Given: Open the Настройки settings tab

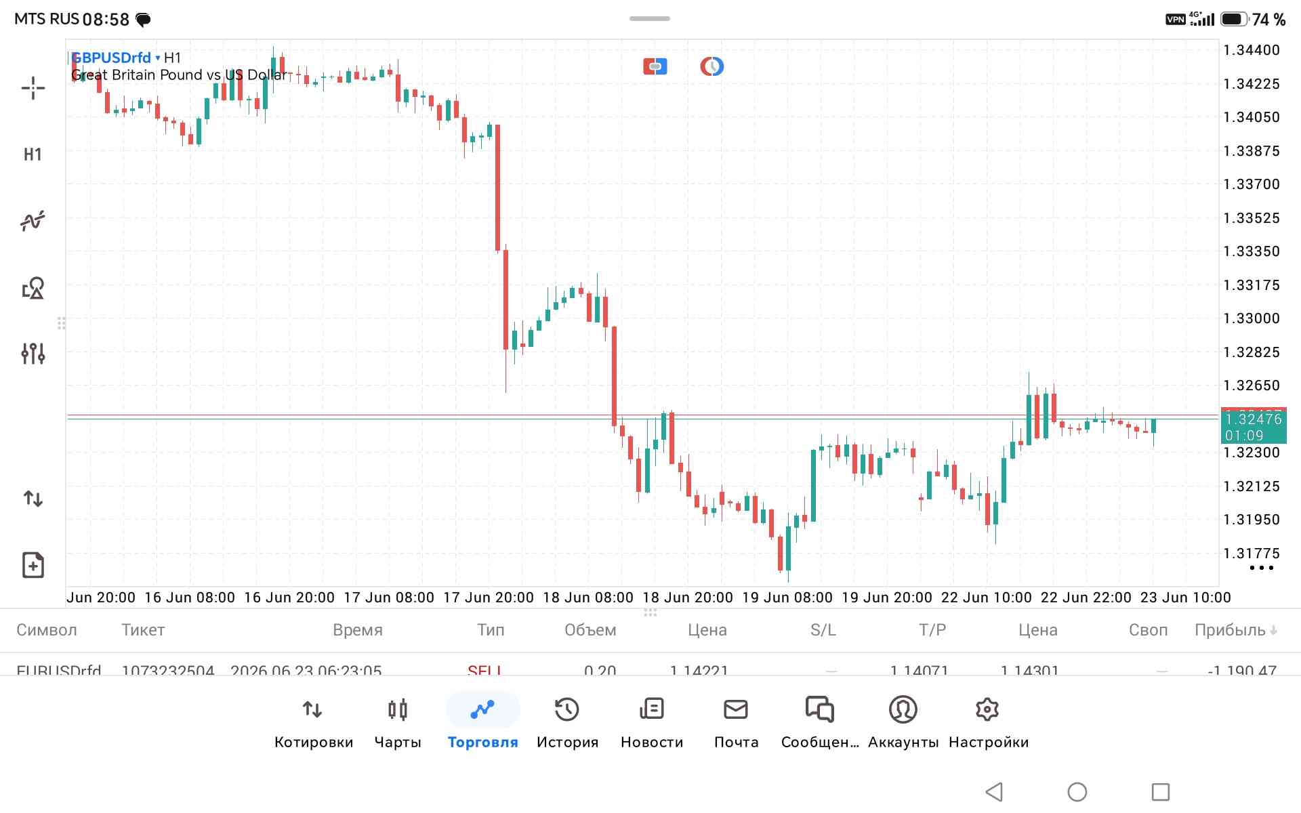Looking at the screenshot, I should tap(988, 724).
